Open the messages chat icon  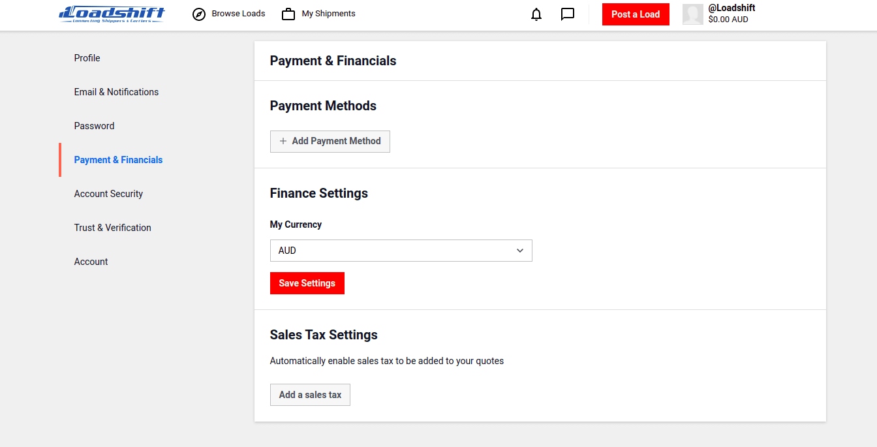[x=568, y=14]
